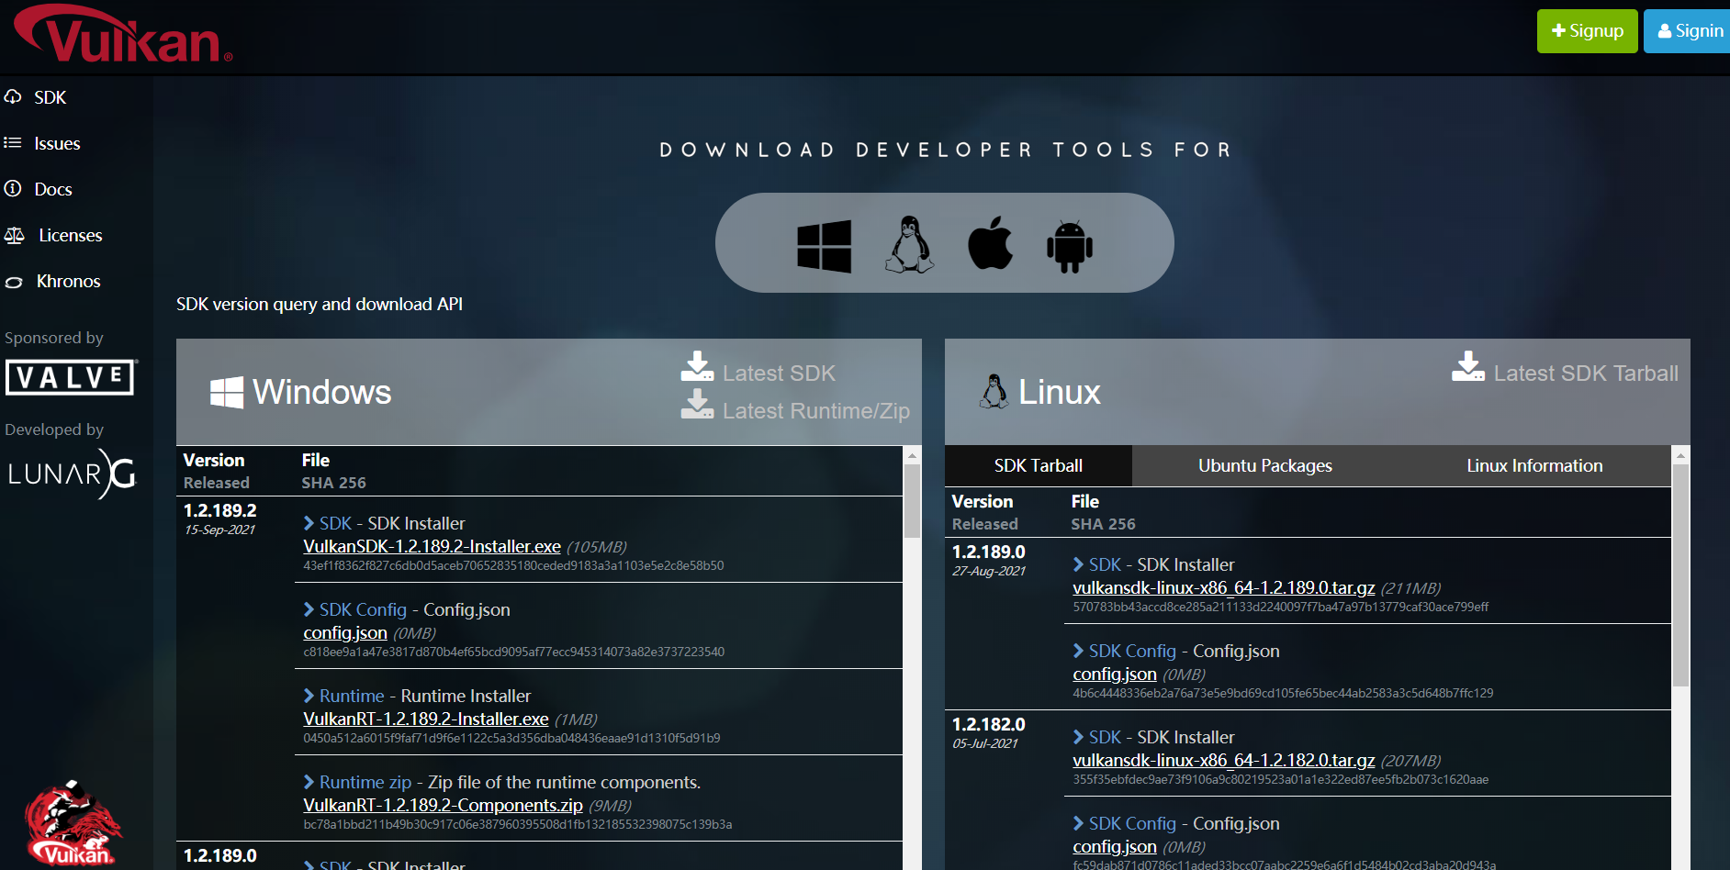
Task: Click the blue Signin button
Action: pos(1688,31)
